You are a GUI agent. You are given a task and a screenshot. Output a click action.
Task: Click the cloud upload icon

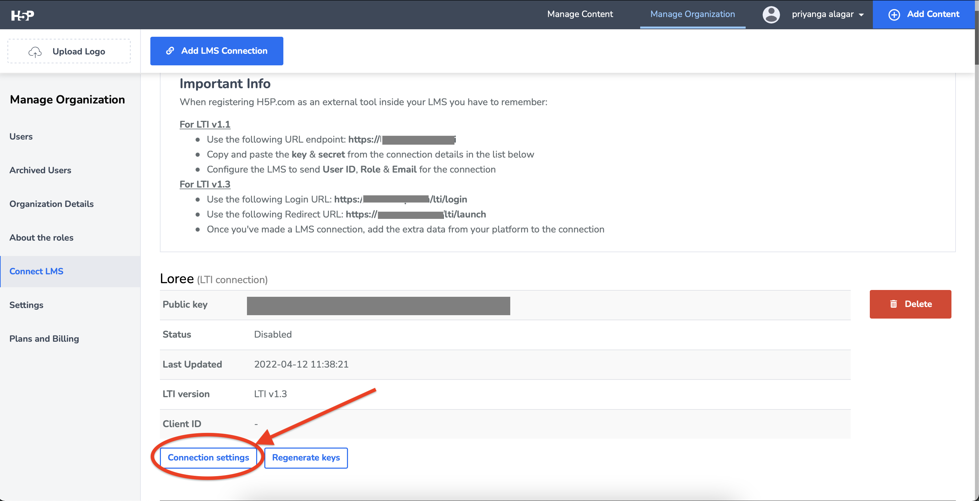point(35,52)
